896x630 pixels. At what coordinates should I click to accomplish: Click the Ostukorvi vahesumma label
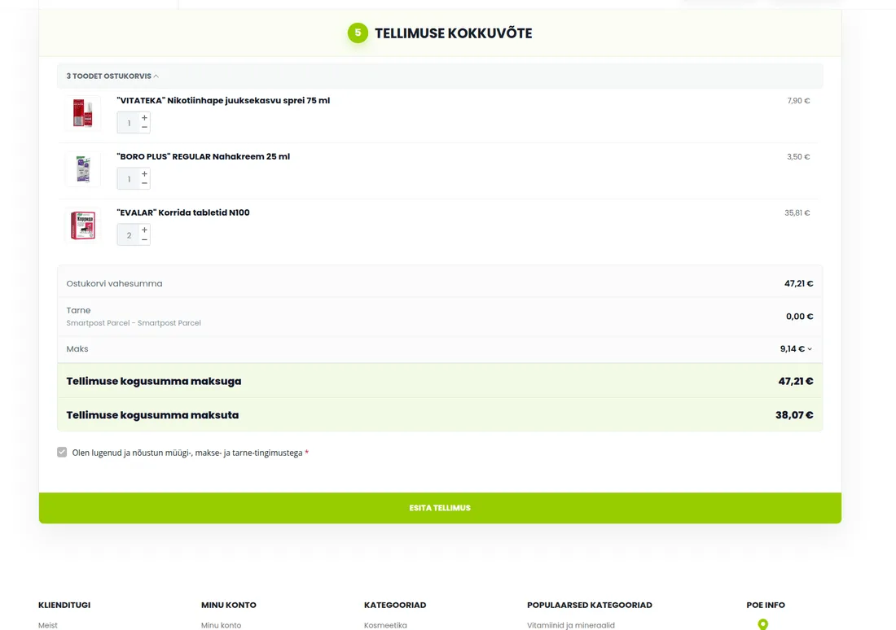tap(114, 283)
